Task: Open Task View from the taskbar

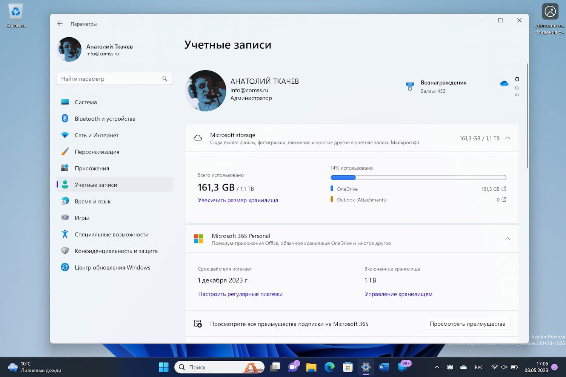Action: click(x=275, y=367)
